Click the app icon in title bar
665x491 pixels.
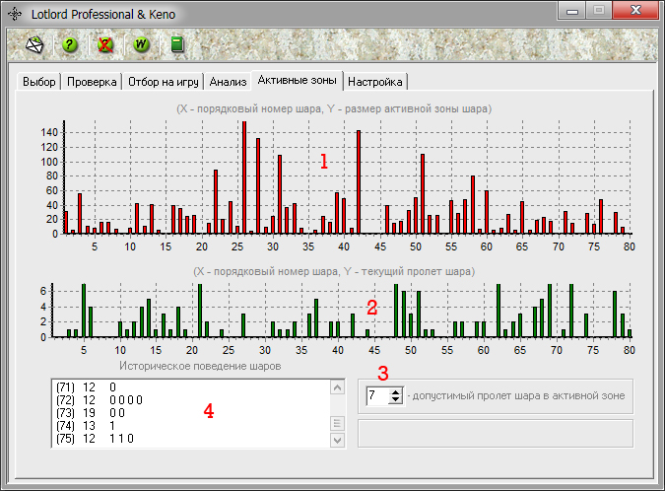tap(15, 14)
